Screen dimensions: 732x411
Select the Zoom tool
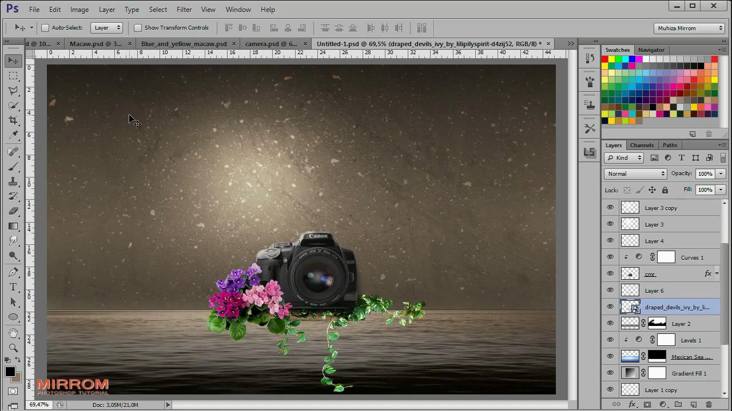[x=13, y=348]
